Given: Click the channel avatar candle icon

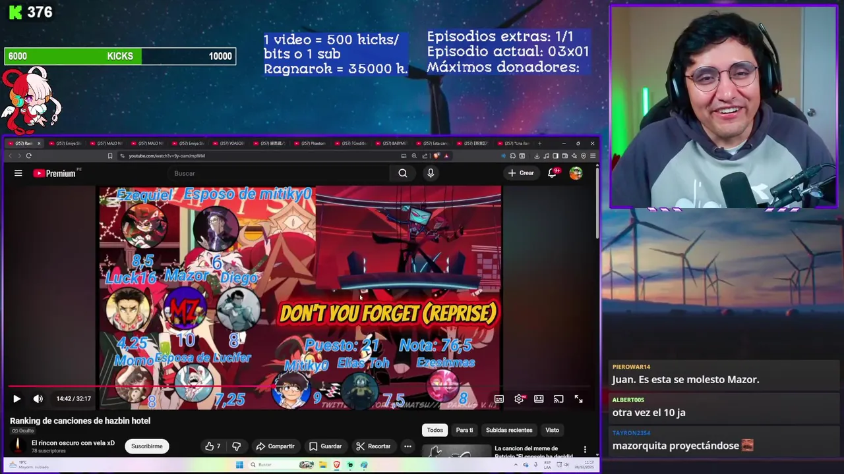Looking at the screenshot, I should tap(18, 446).
